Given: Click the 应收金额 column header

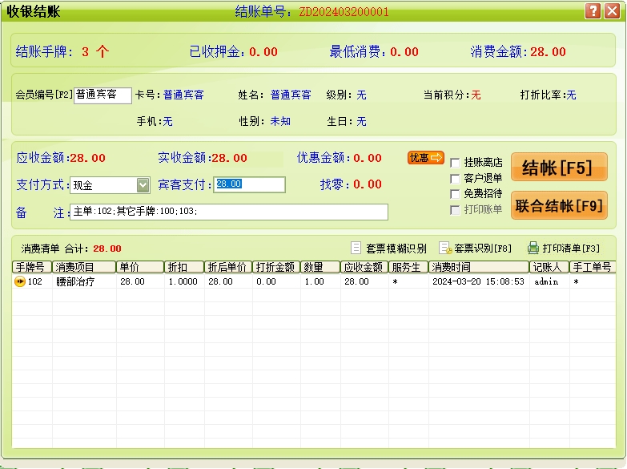Looking at the screenshot, I should 364,267.
